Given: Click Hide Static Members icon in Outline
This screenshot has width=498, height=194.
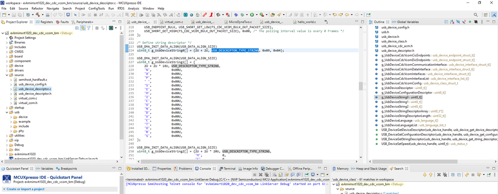Looking at the screenshot, I should [464, 22].
